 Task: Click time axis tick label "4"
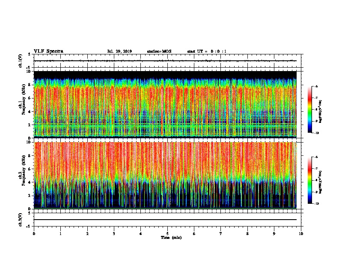click(x=141, y=234)
